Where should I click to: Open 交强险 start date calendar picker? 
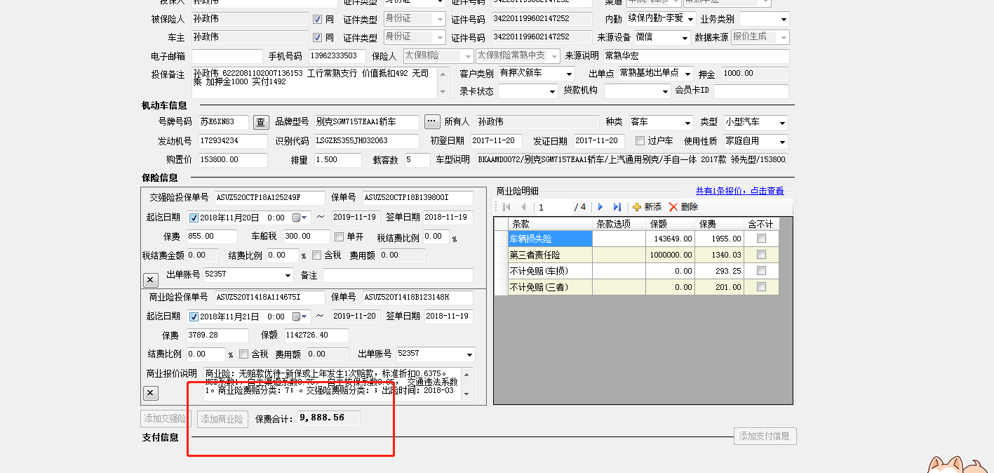pyautogui.click(x=300, y=218)
